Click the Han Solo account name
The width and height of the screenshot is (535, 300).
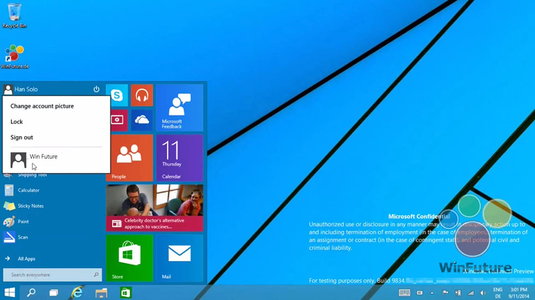click(x=26, y=89)
